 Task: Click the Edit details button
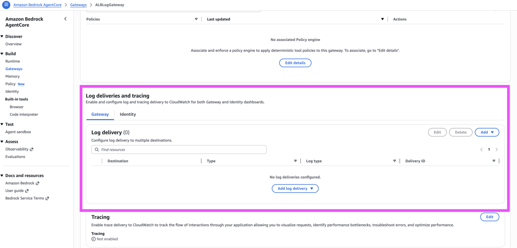tap(295, 63)
